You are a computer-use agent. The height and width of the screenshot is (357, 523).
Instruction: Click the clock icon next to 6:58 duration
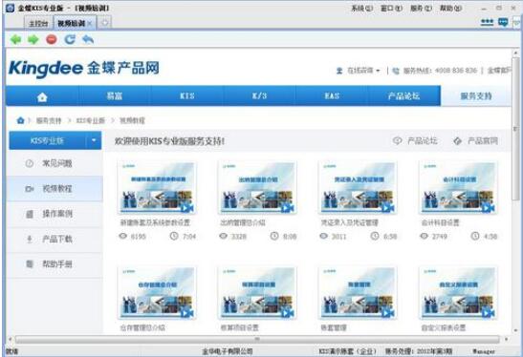tap(375, 236)
